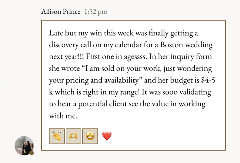Click the words inquiry form
The image size is (240, 163).
[x=191, y=57]
